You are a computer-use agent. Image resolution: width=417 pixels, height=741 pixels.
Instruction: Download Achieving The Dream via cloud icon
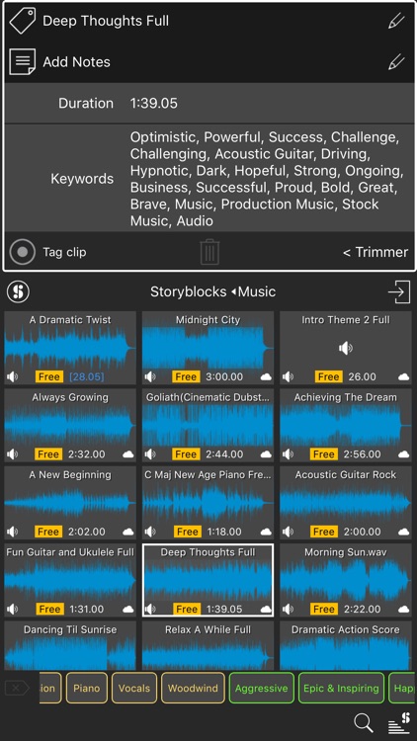(403, 454)
